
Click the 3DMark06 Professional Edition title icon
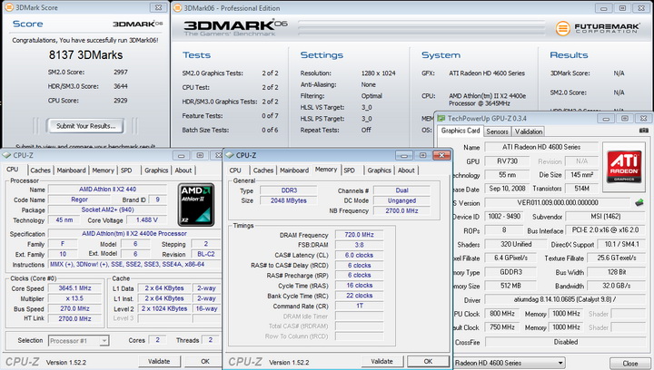[177, 8]
